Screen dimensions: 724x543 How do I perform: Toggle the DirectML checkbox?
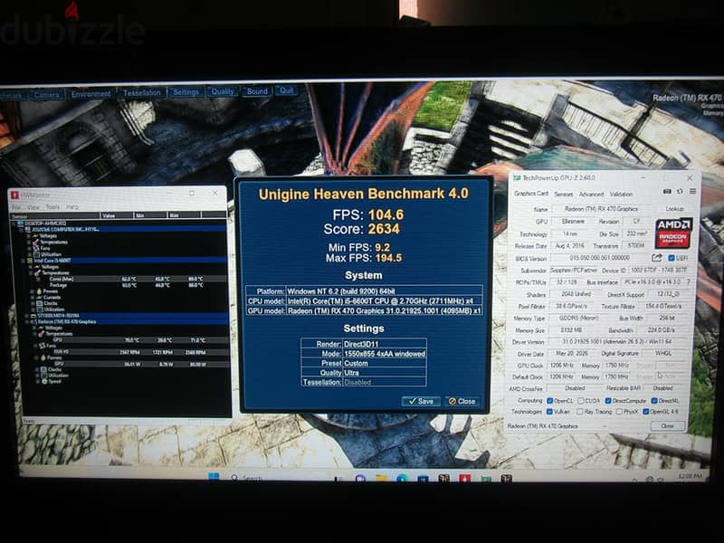pyautogui.click(x=653, y=400)
